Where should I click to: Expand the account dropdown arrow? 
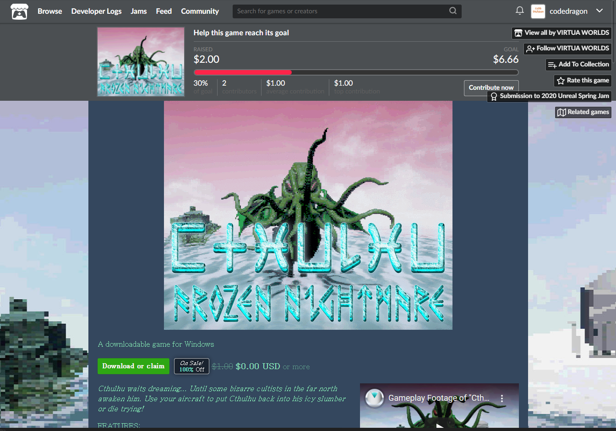[600, 11]
